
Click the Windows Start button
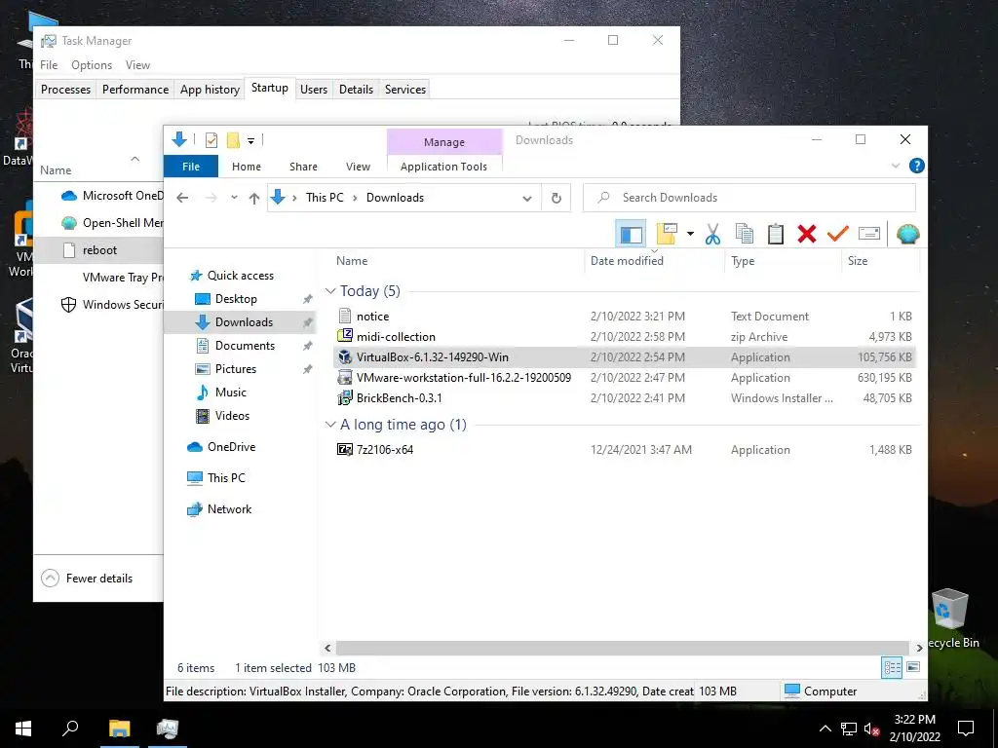click(23, 728)
